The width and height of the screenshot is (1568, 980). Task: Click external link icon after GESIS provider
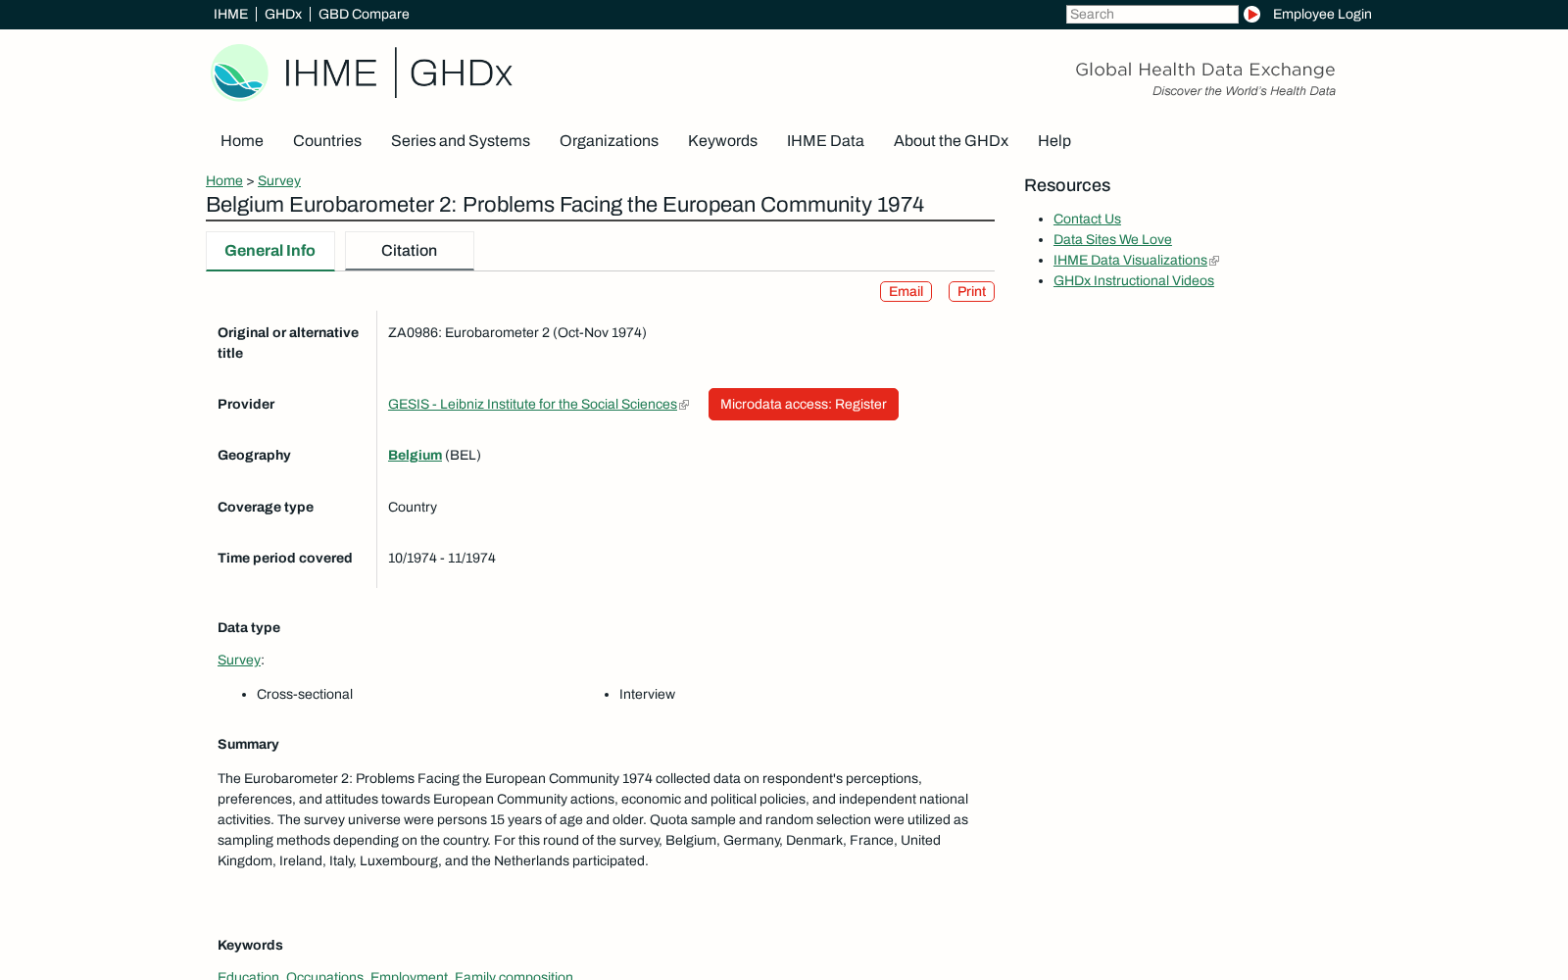pyautogui.click(x=684, y=405)
